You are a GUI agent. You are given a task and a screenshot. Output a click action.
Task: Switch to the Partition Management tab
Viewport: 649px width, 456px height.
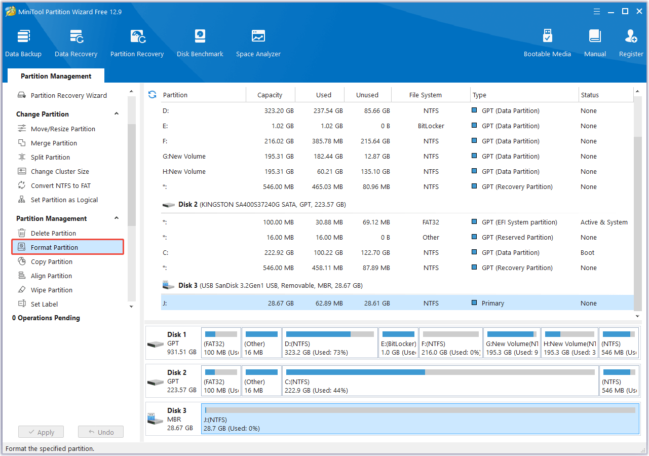(56, 75)
